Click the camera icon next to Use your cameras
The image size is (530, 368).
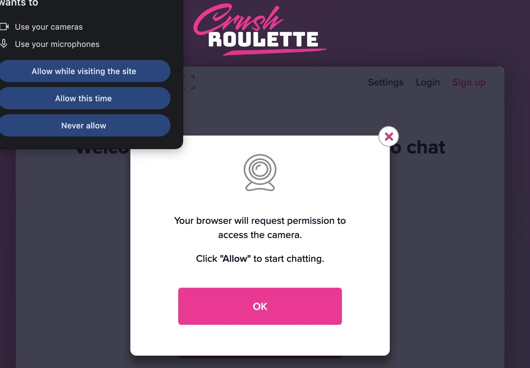pyautogui.click(x=5, y=27)
